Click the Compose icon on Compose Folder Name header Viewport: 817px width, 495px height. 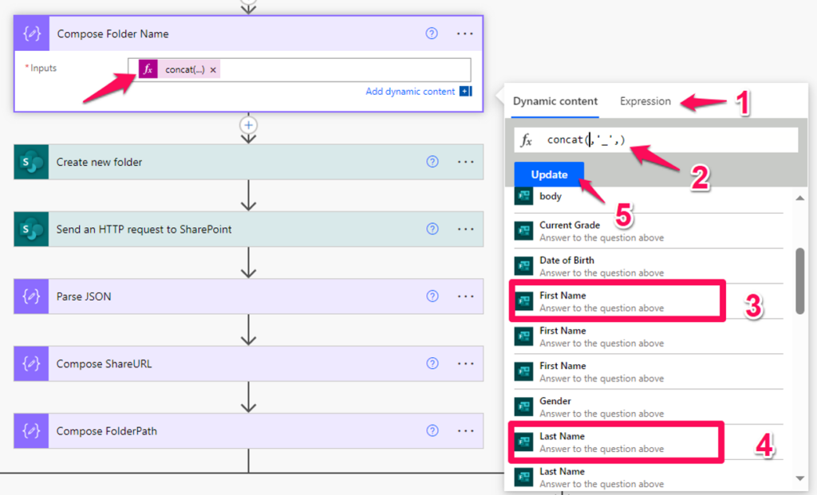pyautogui.click(x=32, y=33)
